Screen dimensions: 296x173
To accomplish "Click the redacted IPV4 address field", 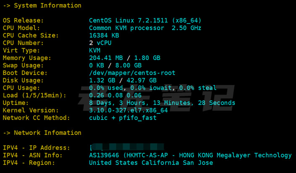I will tap(126, 147).
